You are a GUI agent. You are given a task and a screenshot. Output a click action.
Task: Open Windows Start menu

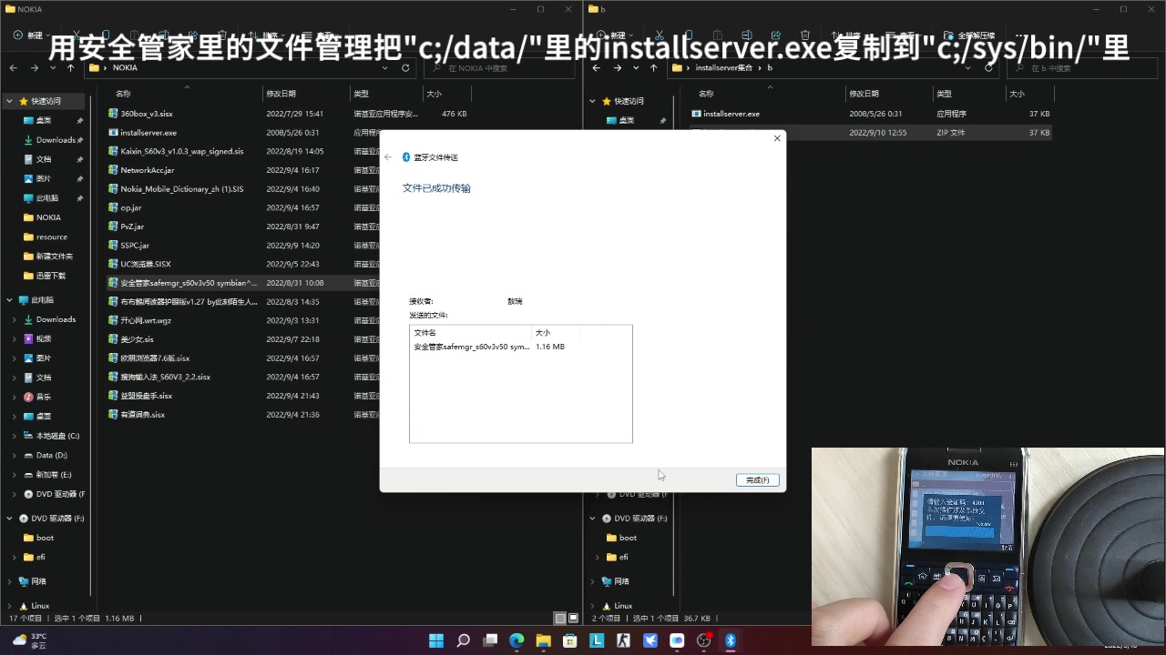click(x=436, y=640)
